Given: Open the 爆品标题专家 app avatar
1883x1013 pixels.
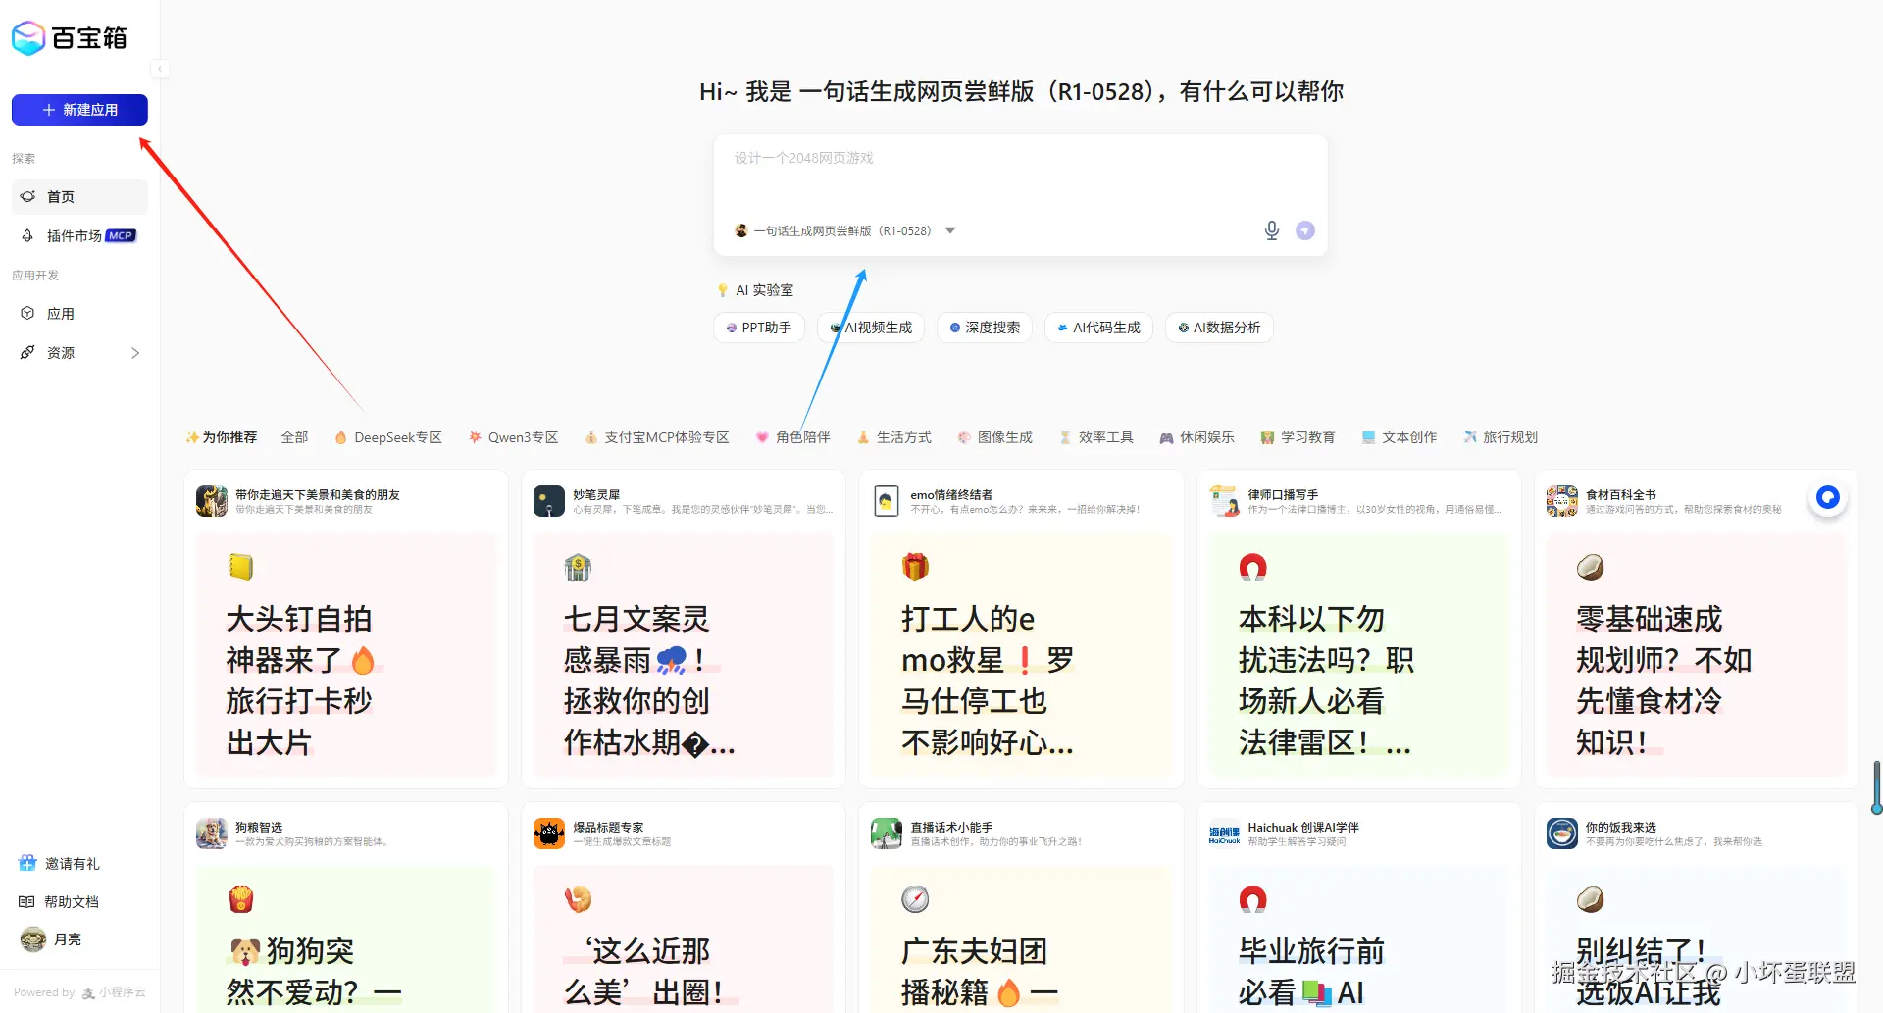Looking at the screenshot, I should [x=549, y=834].
